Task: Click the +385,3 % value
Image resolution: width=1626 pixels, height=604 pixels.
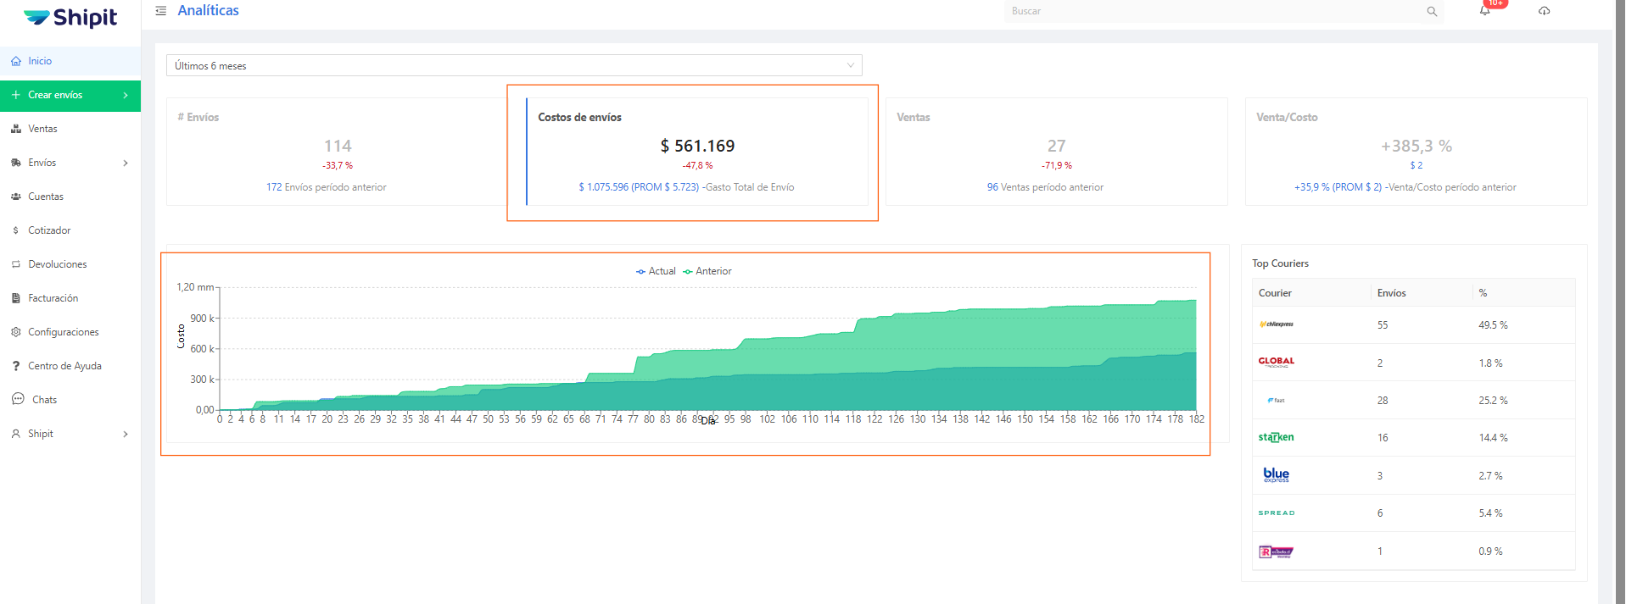Action: click(x=1416, y=146)
